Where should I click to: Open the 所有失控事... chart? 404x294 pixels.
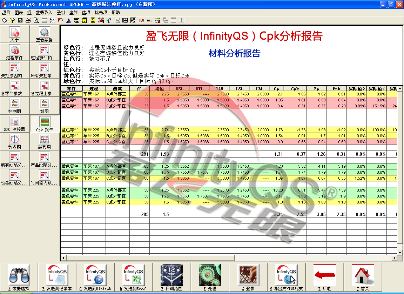point(44,70)
